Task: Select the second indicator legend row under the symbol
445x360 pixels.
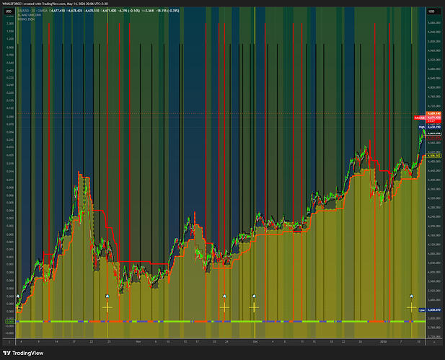Action: (x=30, y=15)
